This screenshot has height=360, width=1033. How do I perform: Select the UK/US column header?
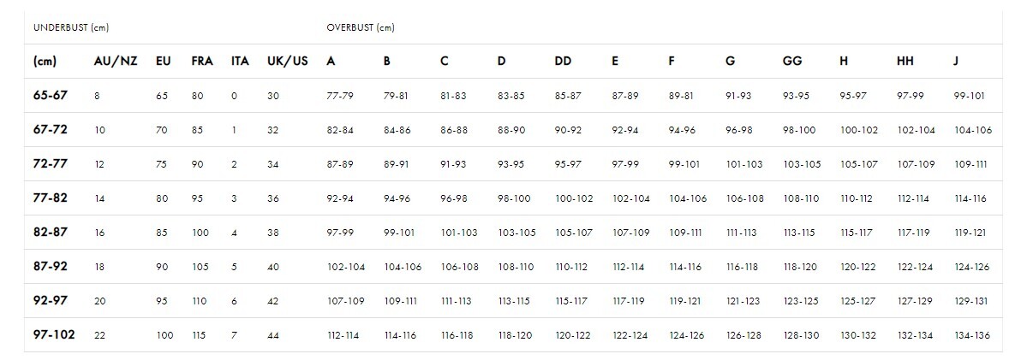click(288, 62)
